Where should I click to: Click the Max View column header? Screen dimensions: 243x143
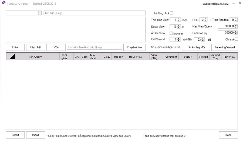tap(95, 57)
